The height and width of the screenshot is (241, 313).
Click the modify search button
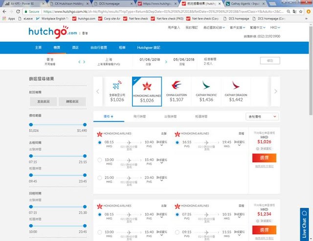point(270,61)
